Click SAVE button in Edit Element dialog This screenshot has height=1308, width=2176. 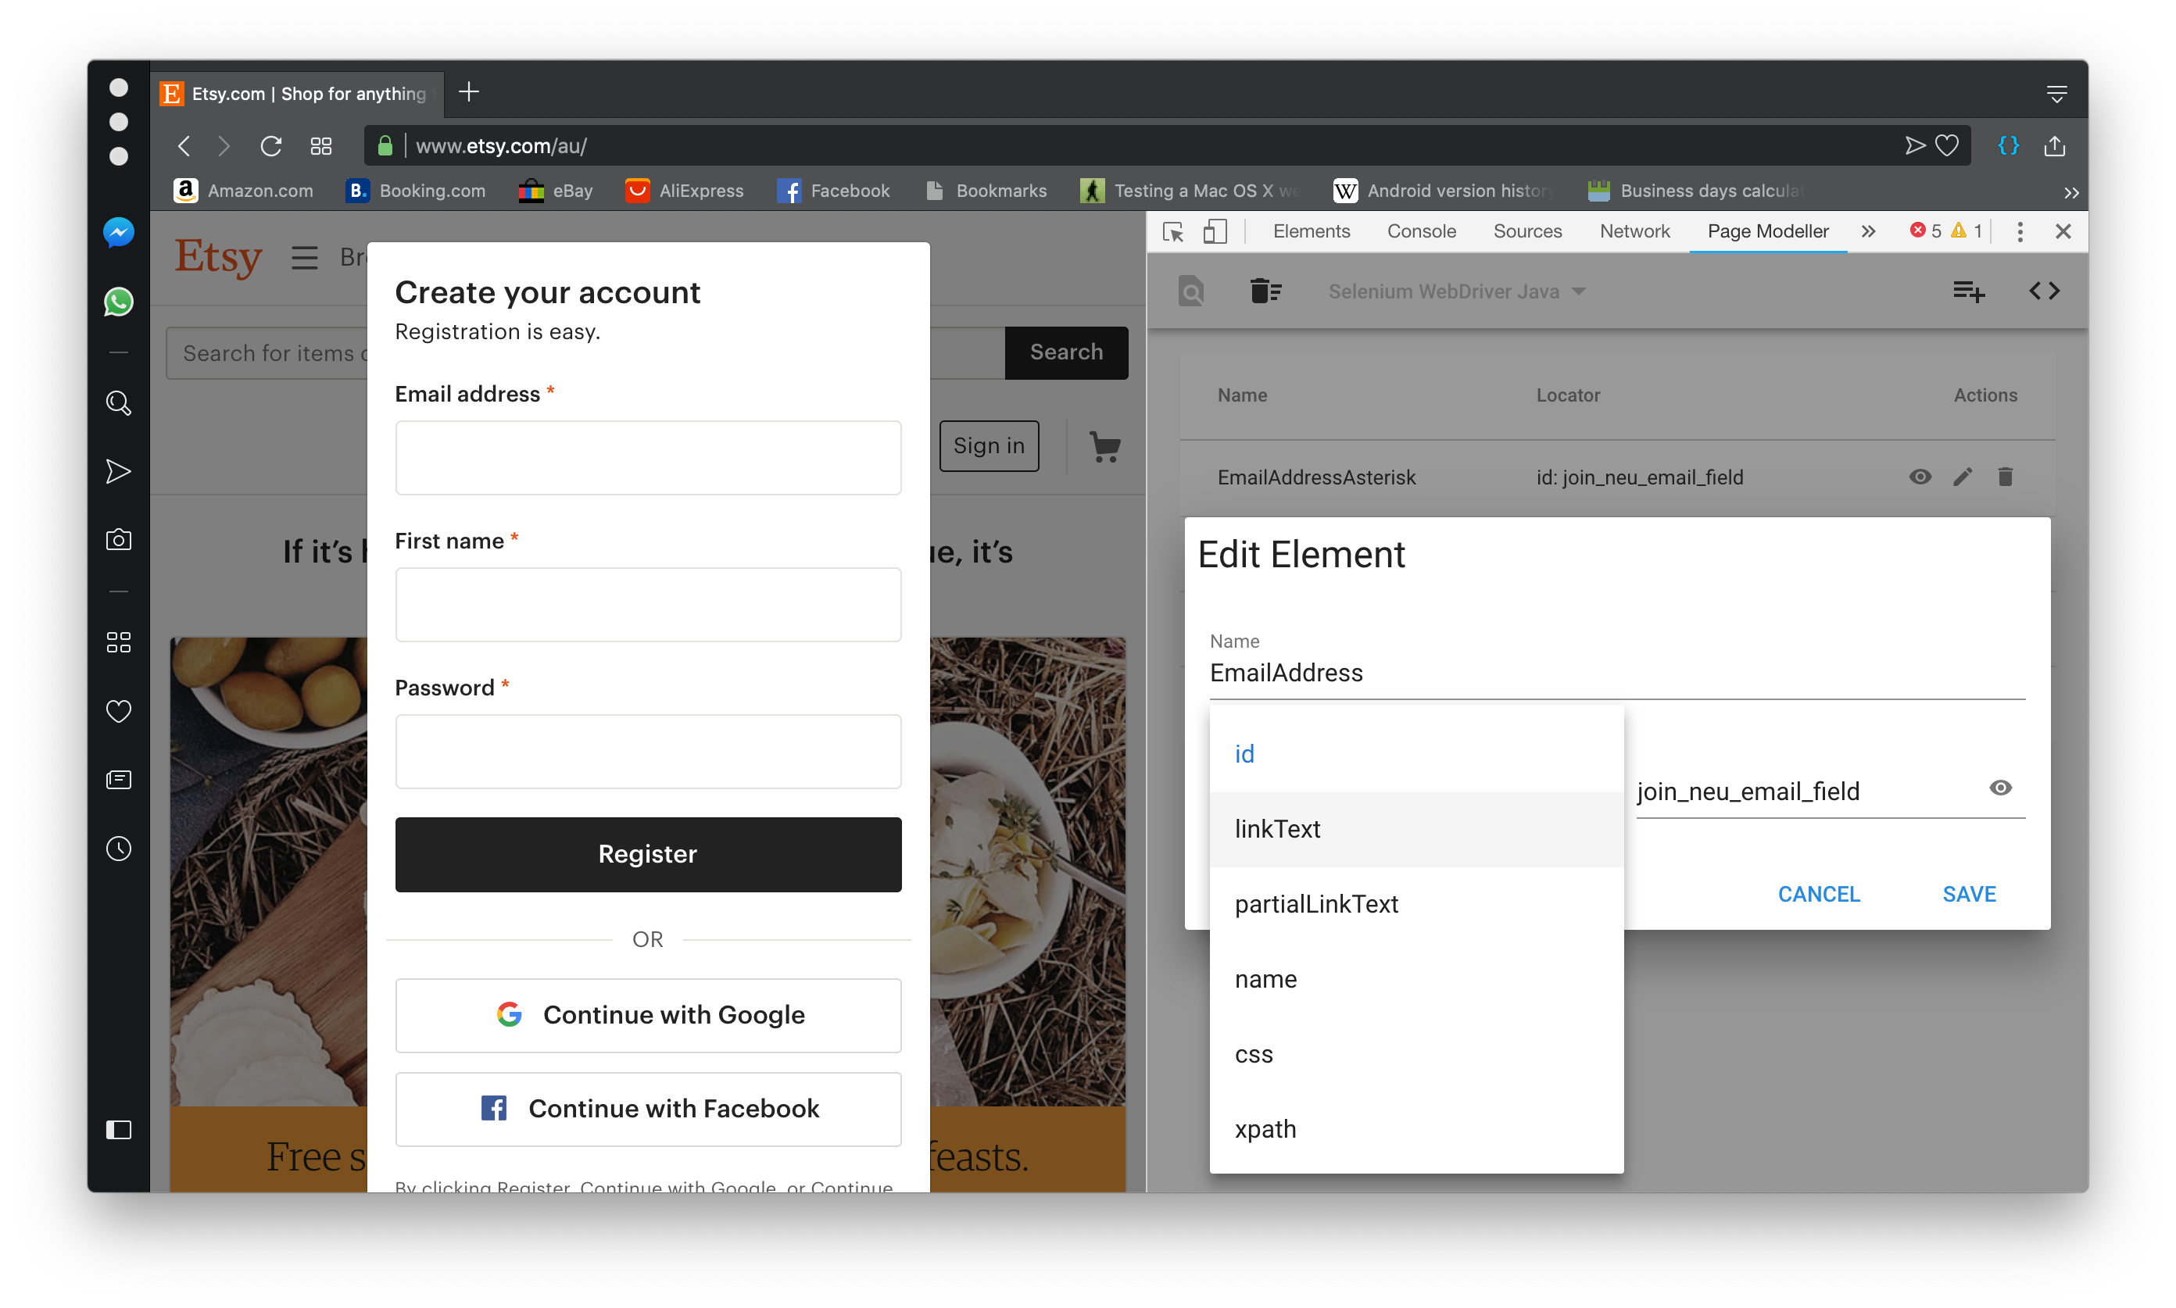(x=1968, y=893)
